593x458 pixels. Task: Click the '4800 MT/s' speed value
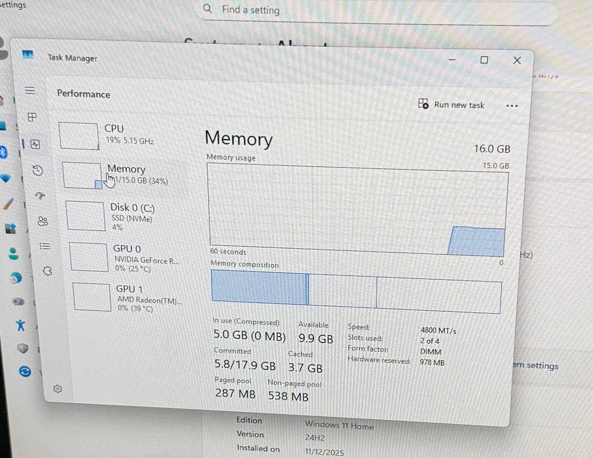coord(438,331)
